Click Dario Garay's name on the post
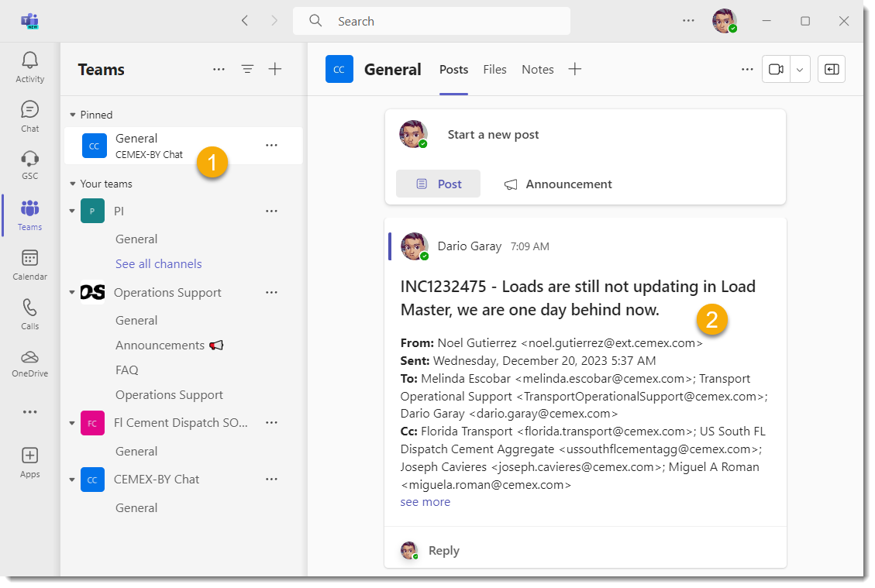875x588 pixels. click(x=470, y=246)
